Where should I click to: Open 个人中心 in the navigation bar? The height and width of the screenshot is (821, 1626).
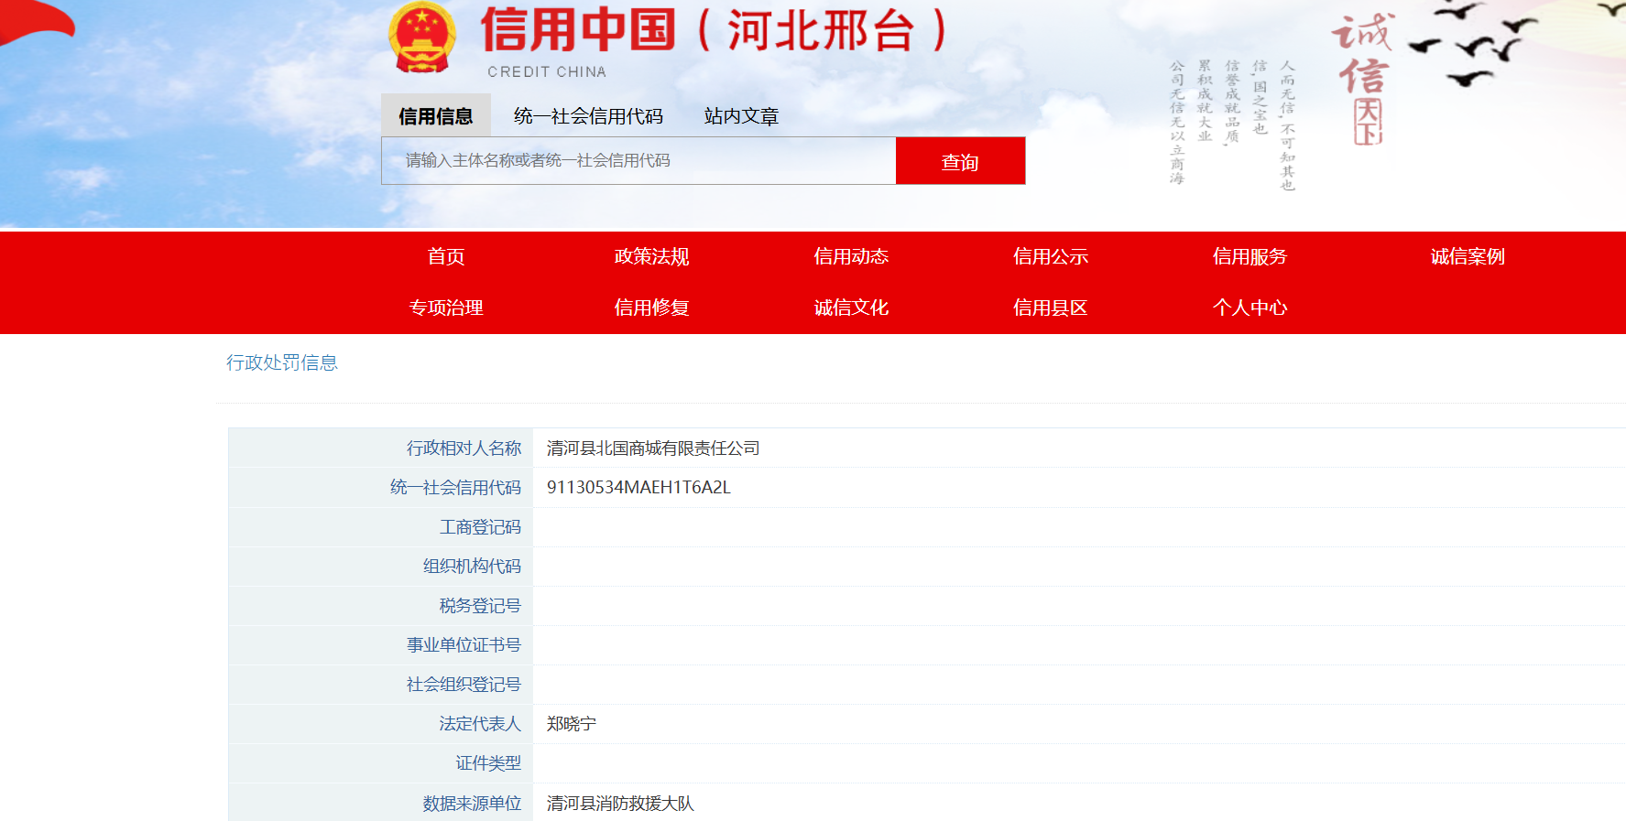click(x=1250, y=308)
